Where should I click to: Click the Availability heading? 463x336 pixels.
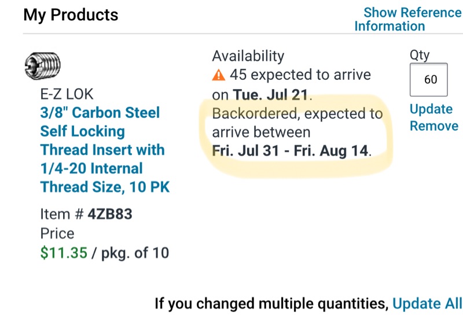(x=248, y=56)
